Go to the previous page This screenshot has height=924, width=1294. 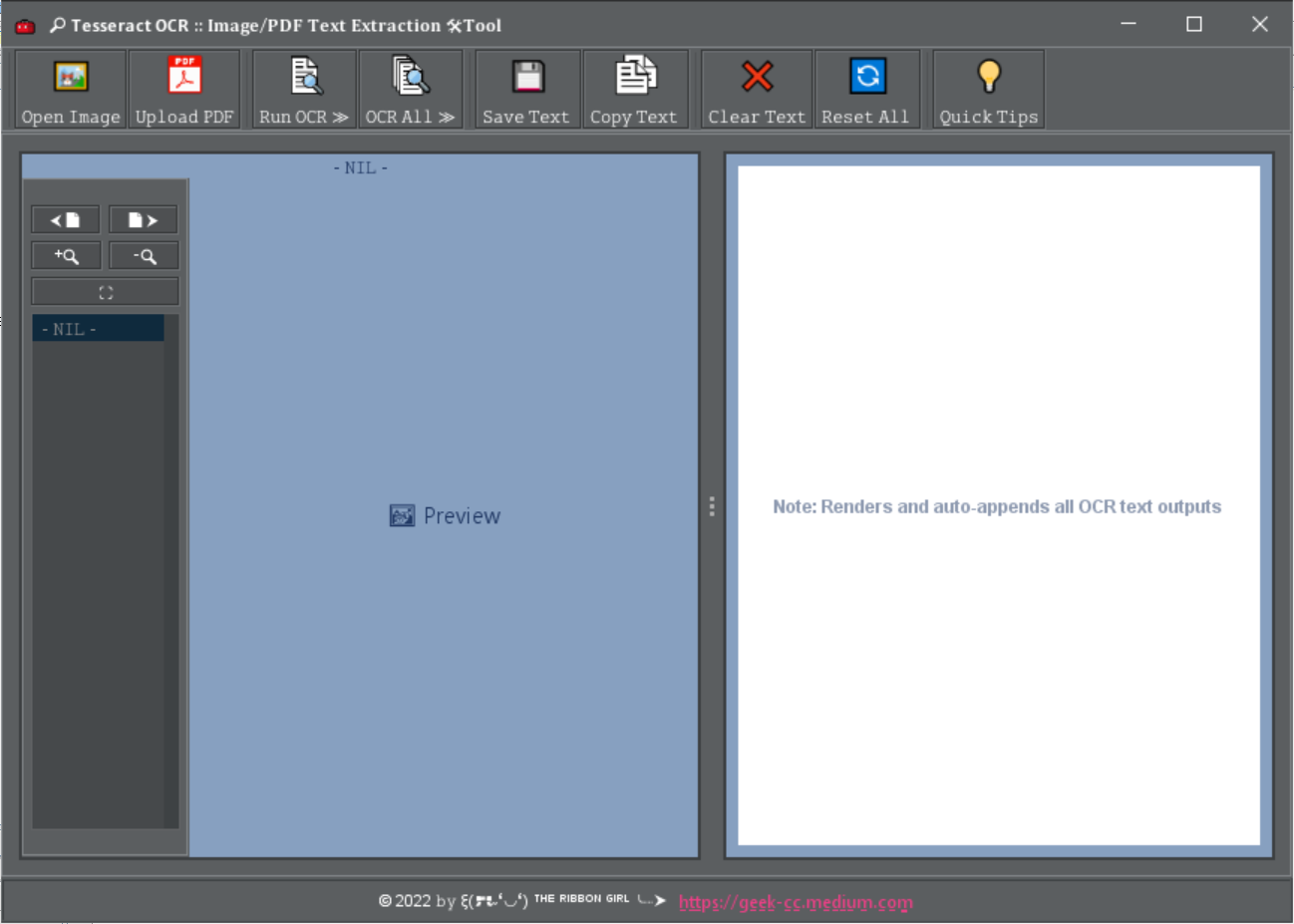point(66,220)
